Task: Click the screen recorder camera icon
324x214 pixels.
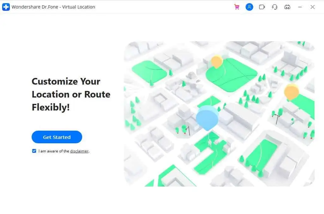Action: [x=262, y=7]
